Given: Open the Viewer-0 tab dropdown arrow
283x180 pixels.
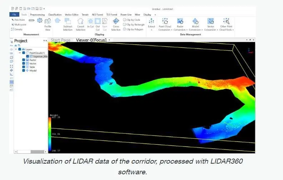Looking at the screenshot, I should (109, 40).
